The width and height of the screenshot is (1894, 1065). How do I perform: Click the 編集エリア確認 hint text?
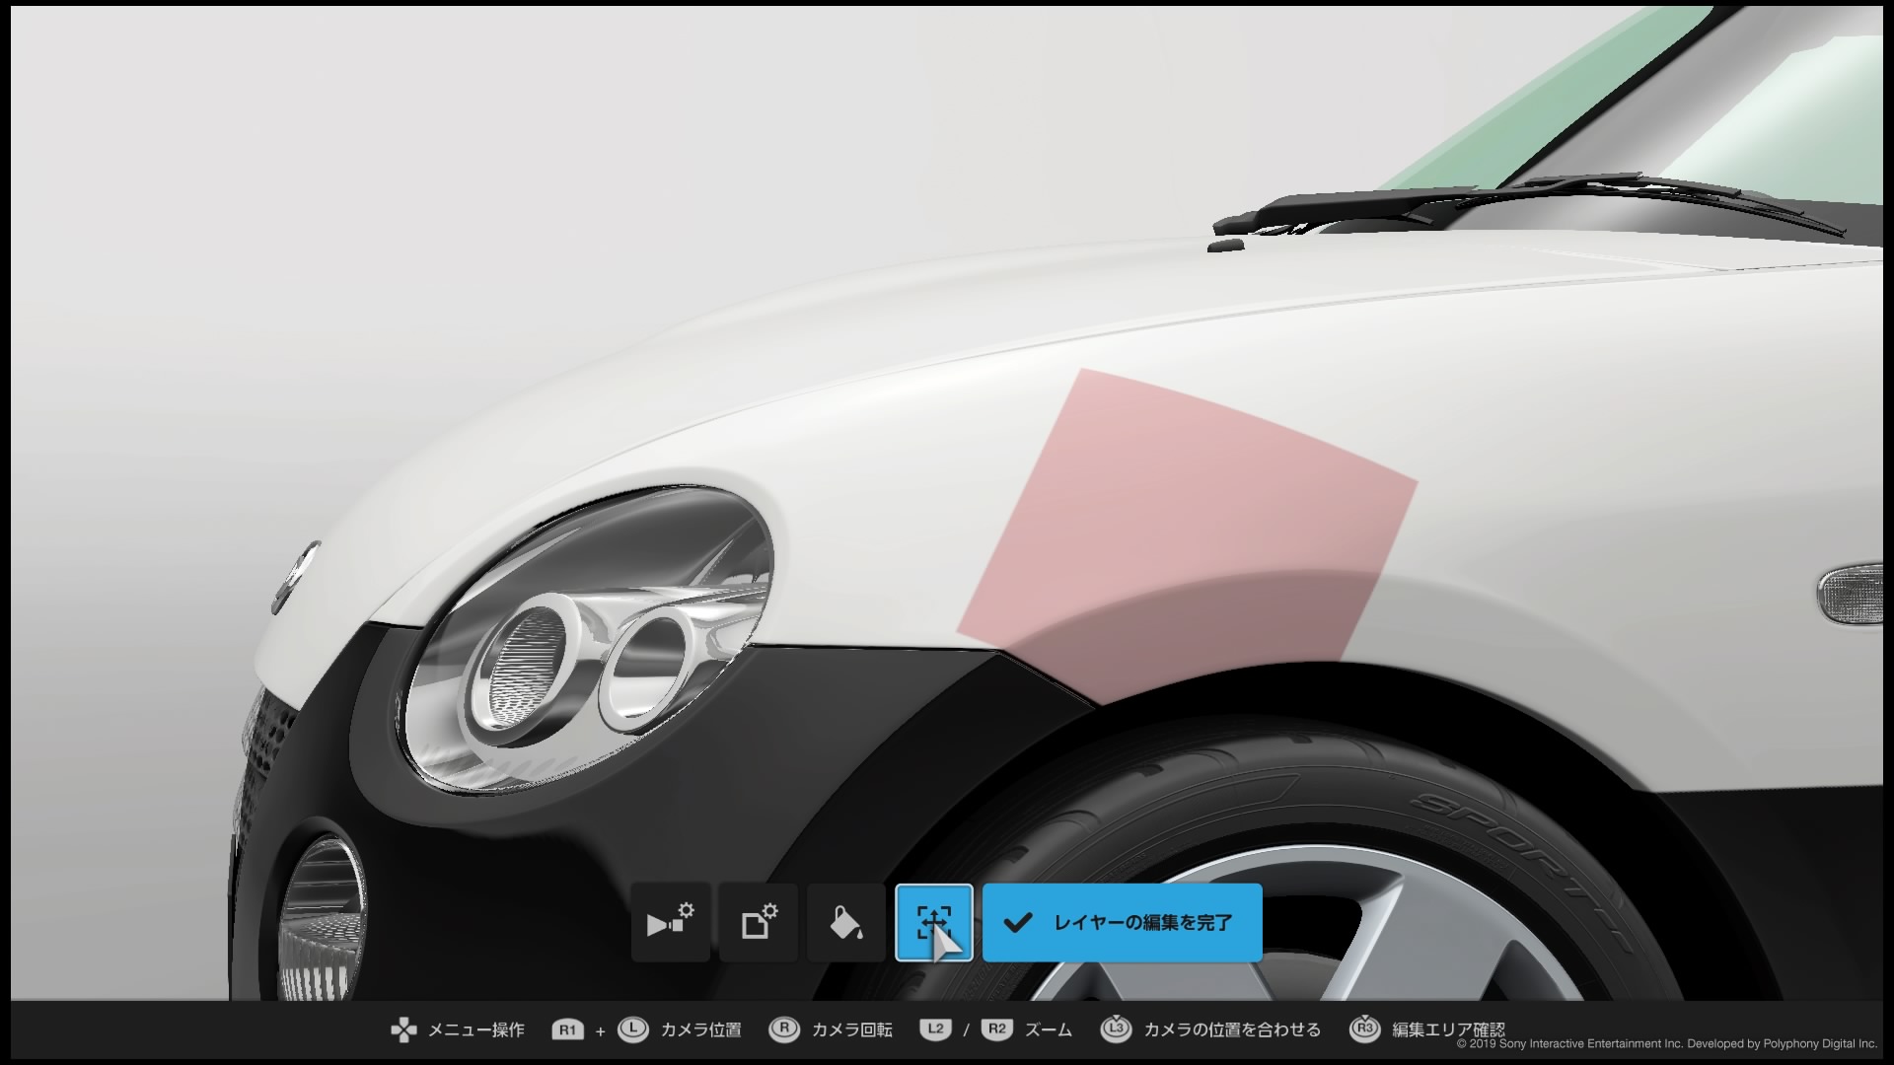point(1448,1030)
